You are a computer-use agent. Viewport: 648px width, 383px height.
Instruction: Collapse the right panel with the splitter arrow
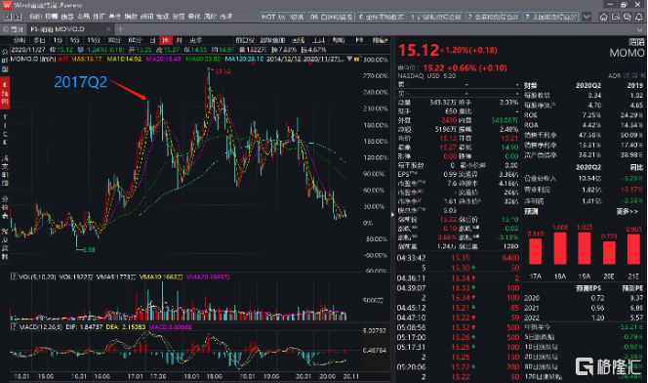coord(392,215)
